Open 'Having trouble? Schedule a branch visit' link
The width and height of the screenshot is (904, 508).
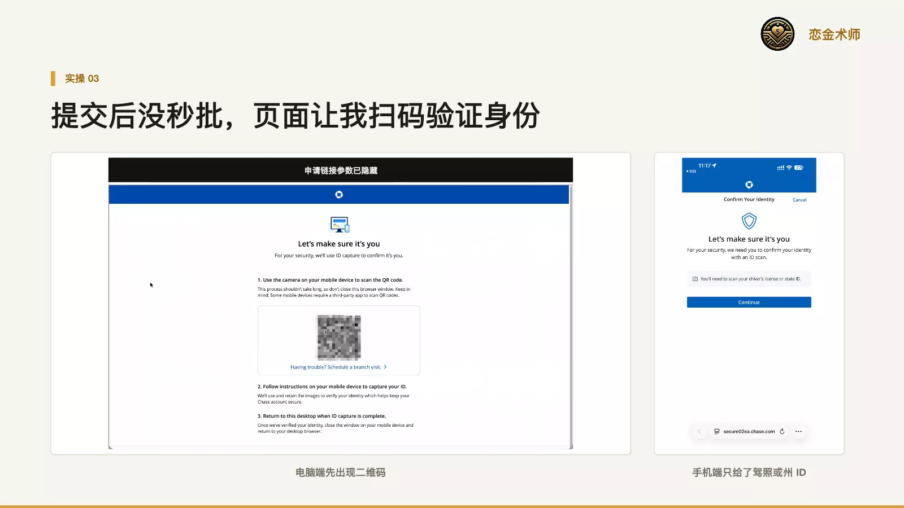[336, 367]
